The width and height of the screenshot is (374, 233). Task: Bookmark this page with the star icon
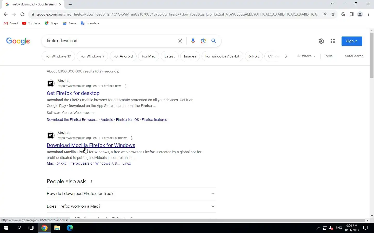pyautogui.click(x=333, y=14)
